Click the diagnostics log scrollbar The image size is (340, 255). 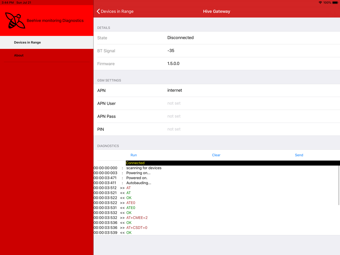point(339,185)
